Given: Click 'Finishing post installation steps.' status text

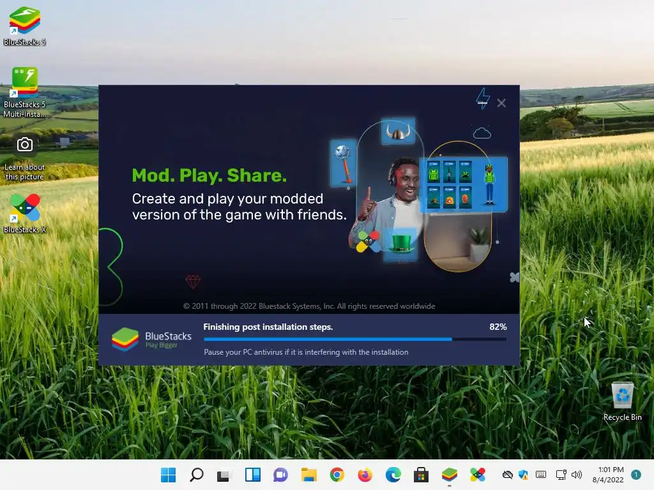Looking at the screenshot, I should [x=268, y=327].
